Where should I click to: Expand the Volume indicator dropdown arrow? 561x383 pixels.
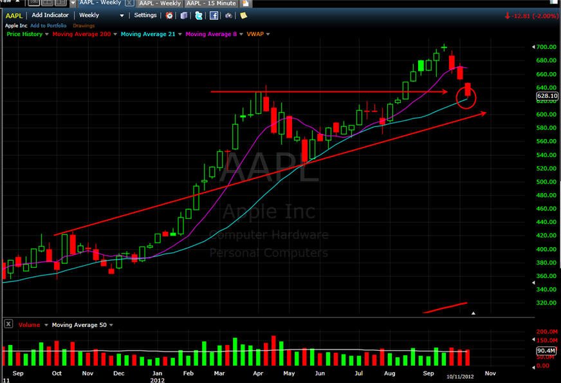coord(46,325)
